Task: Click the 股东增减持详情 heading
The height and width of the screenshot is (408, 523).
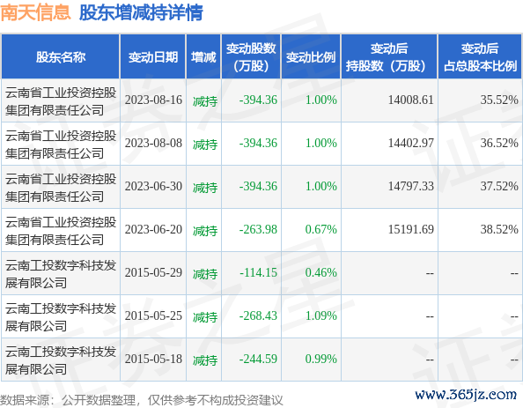Action: click(x=141, y=12)
